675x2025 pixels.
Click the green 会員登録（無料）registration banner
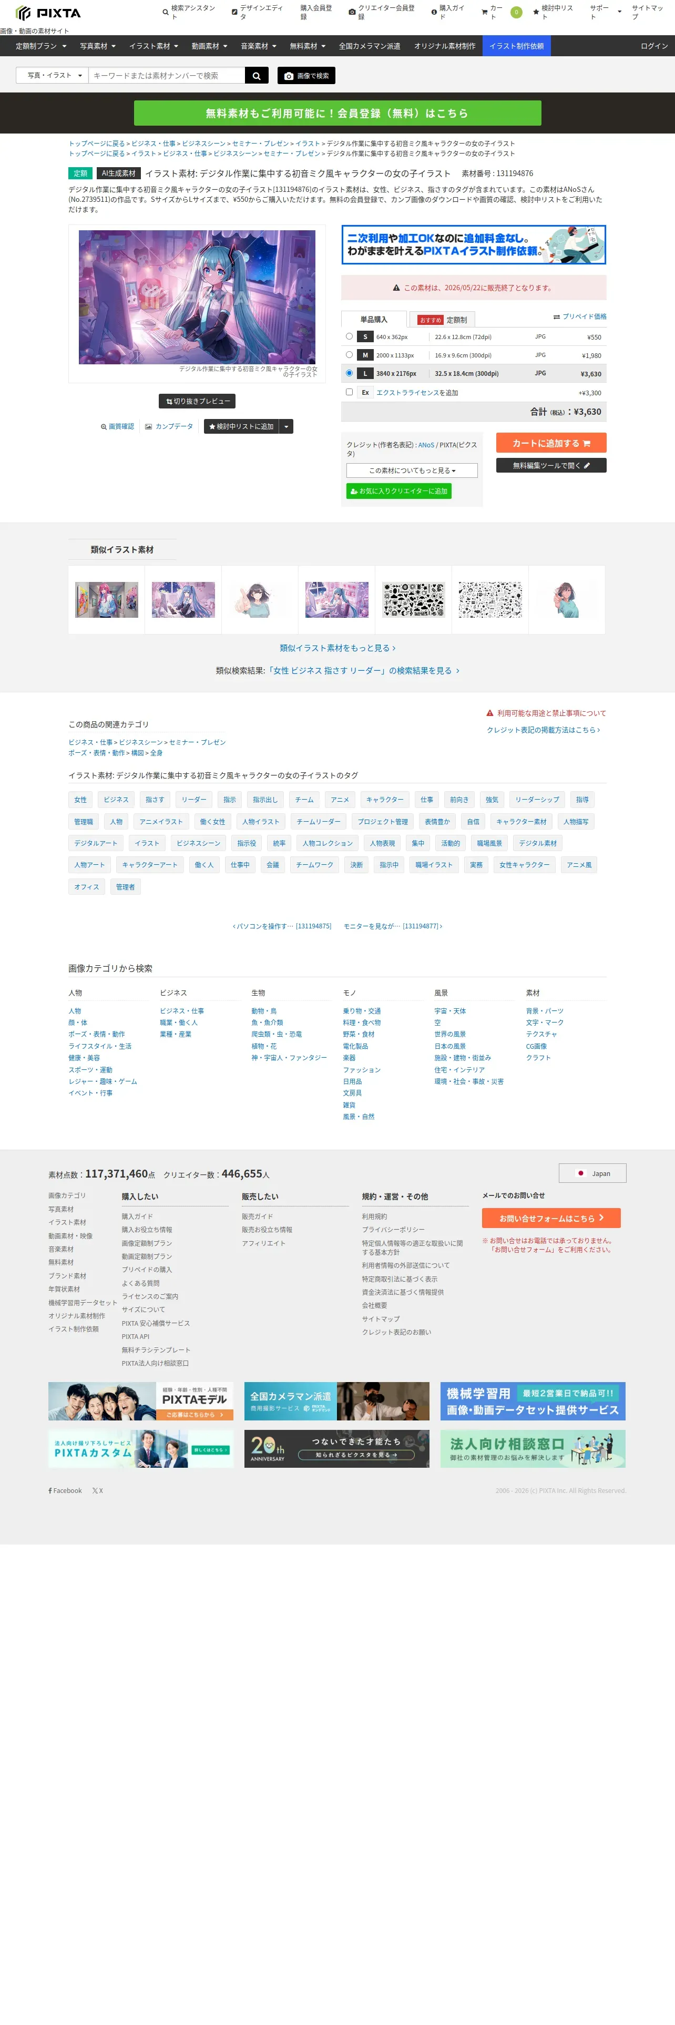coord(337,113)
